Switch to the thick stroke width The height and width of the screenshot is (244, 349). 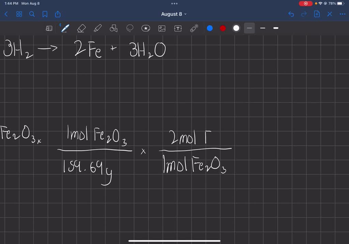click(x=276, y=28)
